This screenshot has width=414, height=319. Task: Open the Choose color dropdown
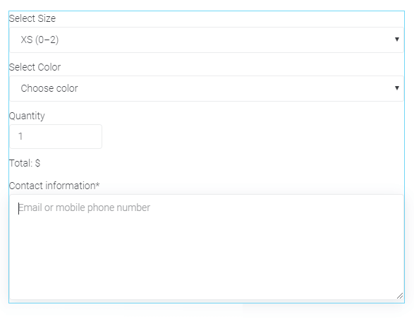point(207,88)
